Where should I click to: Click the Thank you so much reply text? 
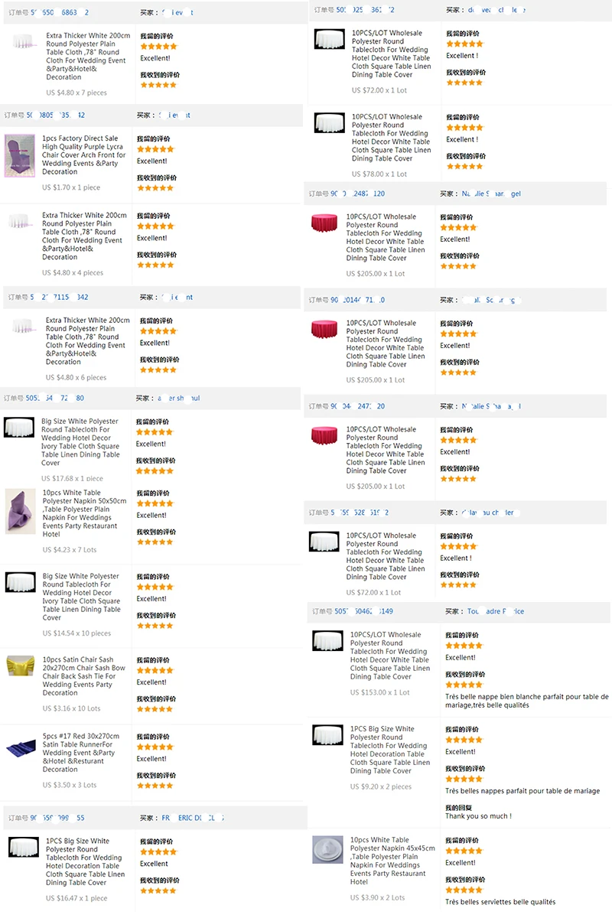coord(479,816)
